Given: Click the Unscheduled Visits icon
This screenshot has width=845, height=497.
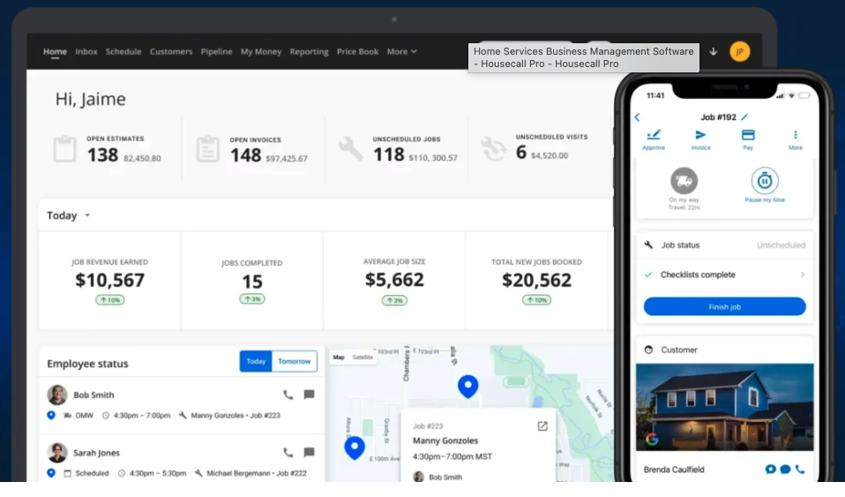Looking at the screenshot, I should tap(493, 148).
